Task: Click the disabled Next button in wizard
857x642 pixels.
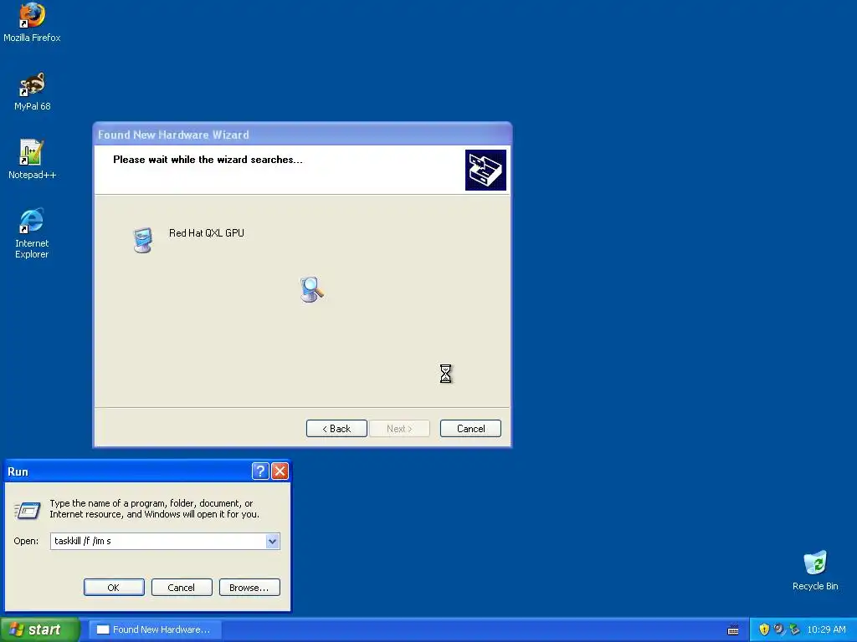Action: pos(399,429)
